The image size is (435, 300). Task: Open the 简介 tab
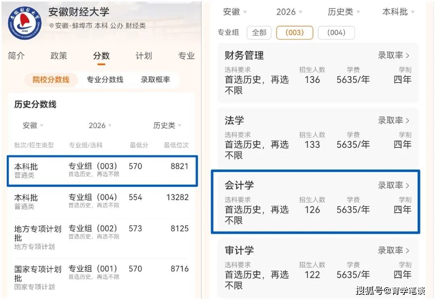pos(17,56)
